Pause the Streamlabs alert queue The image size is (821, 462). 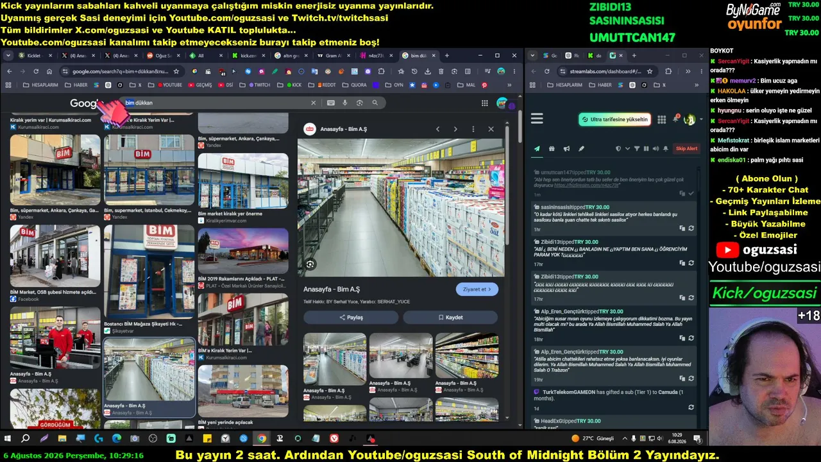(646, 149)
